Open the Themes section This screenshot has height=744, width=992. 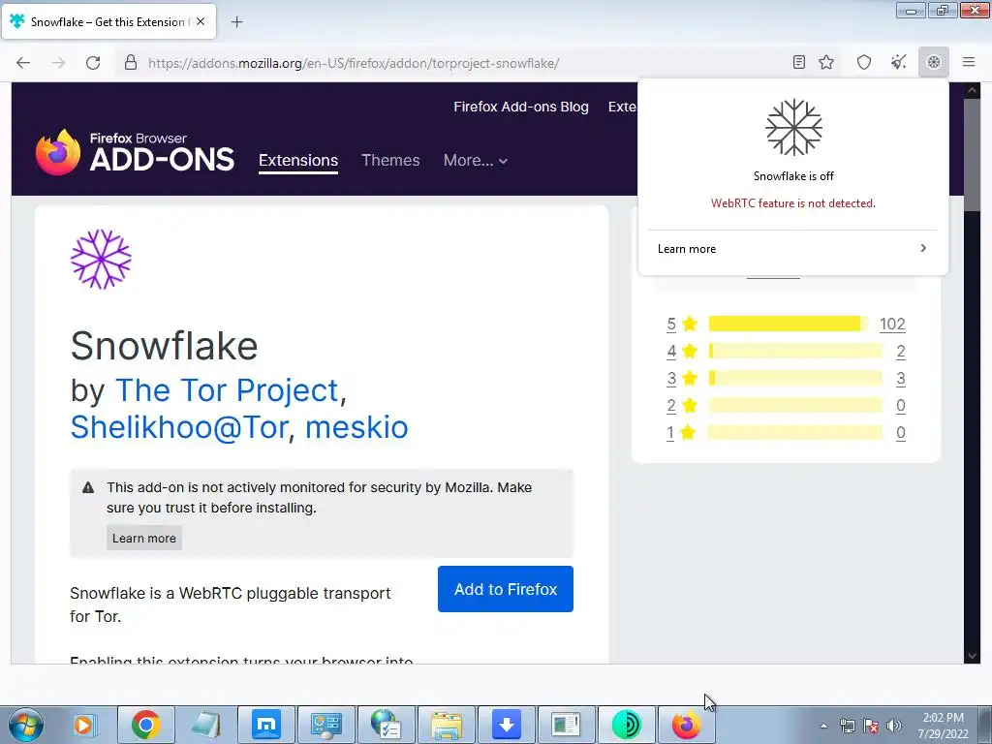tap(390, 160)
